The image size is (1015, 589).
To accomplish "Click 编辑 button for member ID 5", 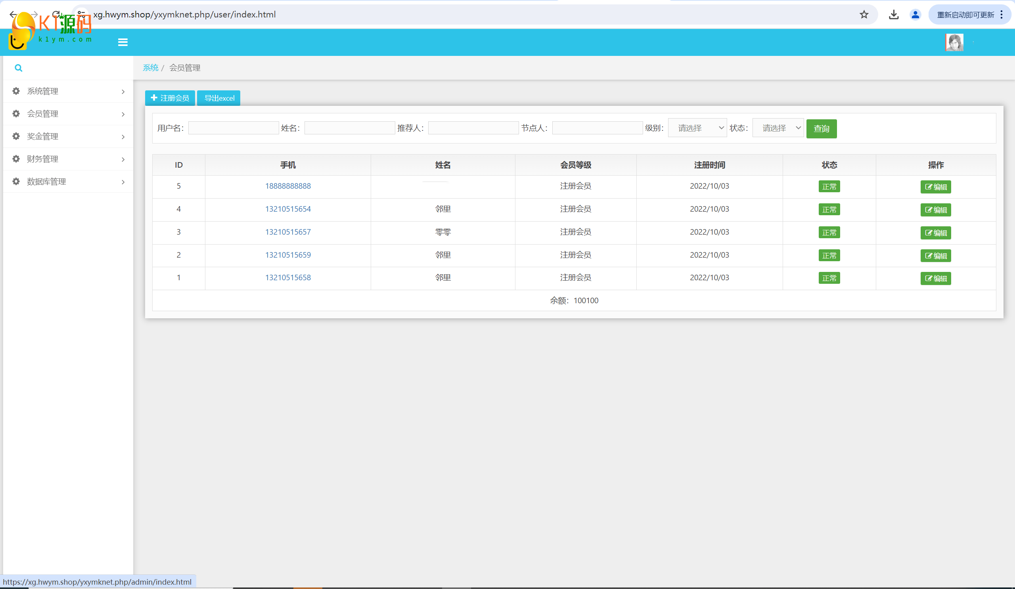I will (936, 187).
